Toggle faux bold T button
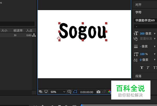The image size is (157, 106). (x=142, y=68)
